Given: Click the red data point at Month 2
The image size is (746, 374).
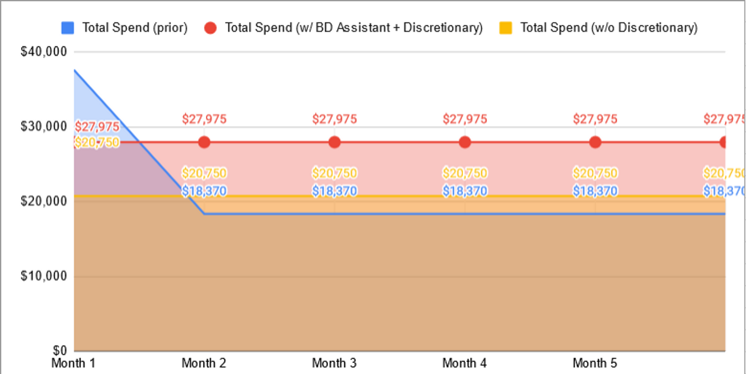Looking at the screenshot, I should [204, 142].
